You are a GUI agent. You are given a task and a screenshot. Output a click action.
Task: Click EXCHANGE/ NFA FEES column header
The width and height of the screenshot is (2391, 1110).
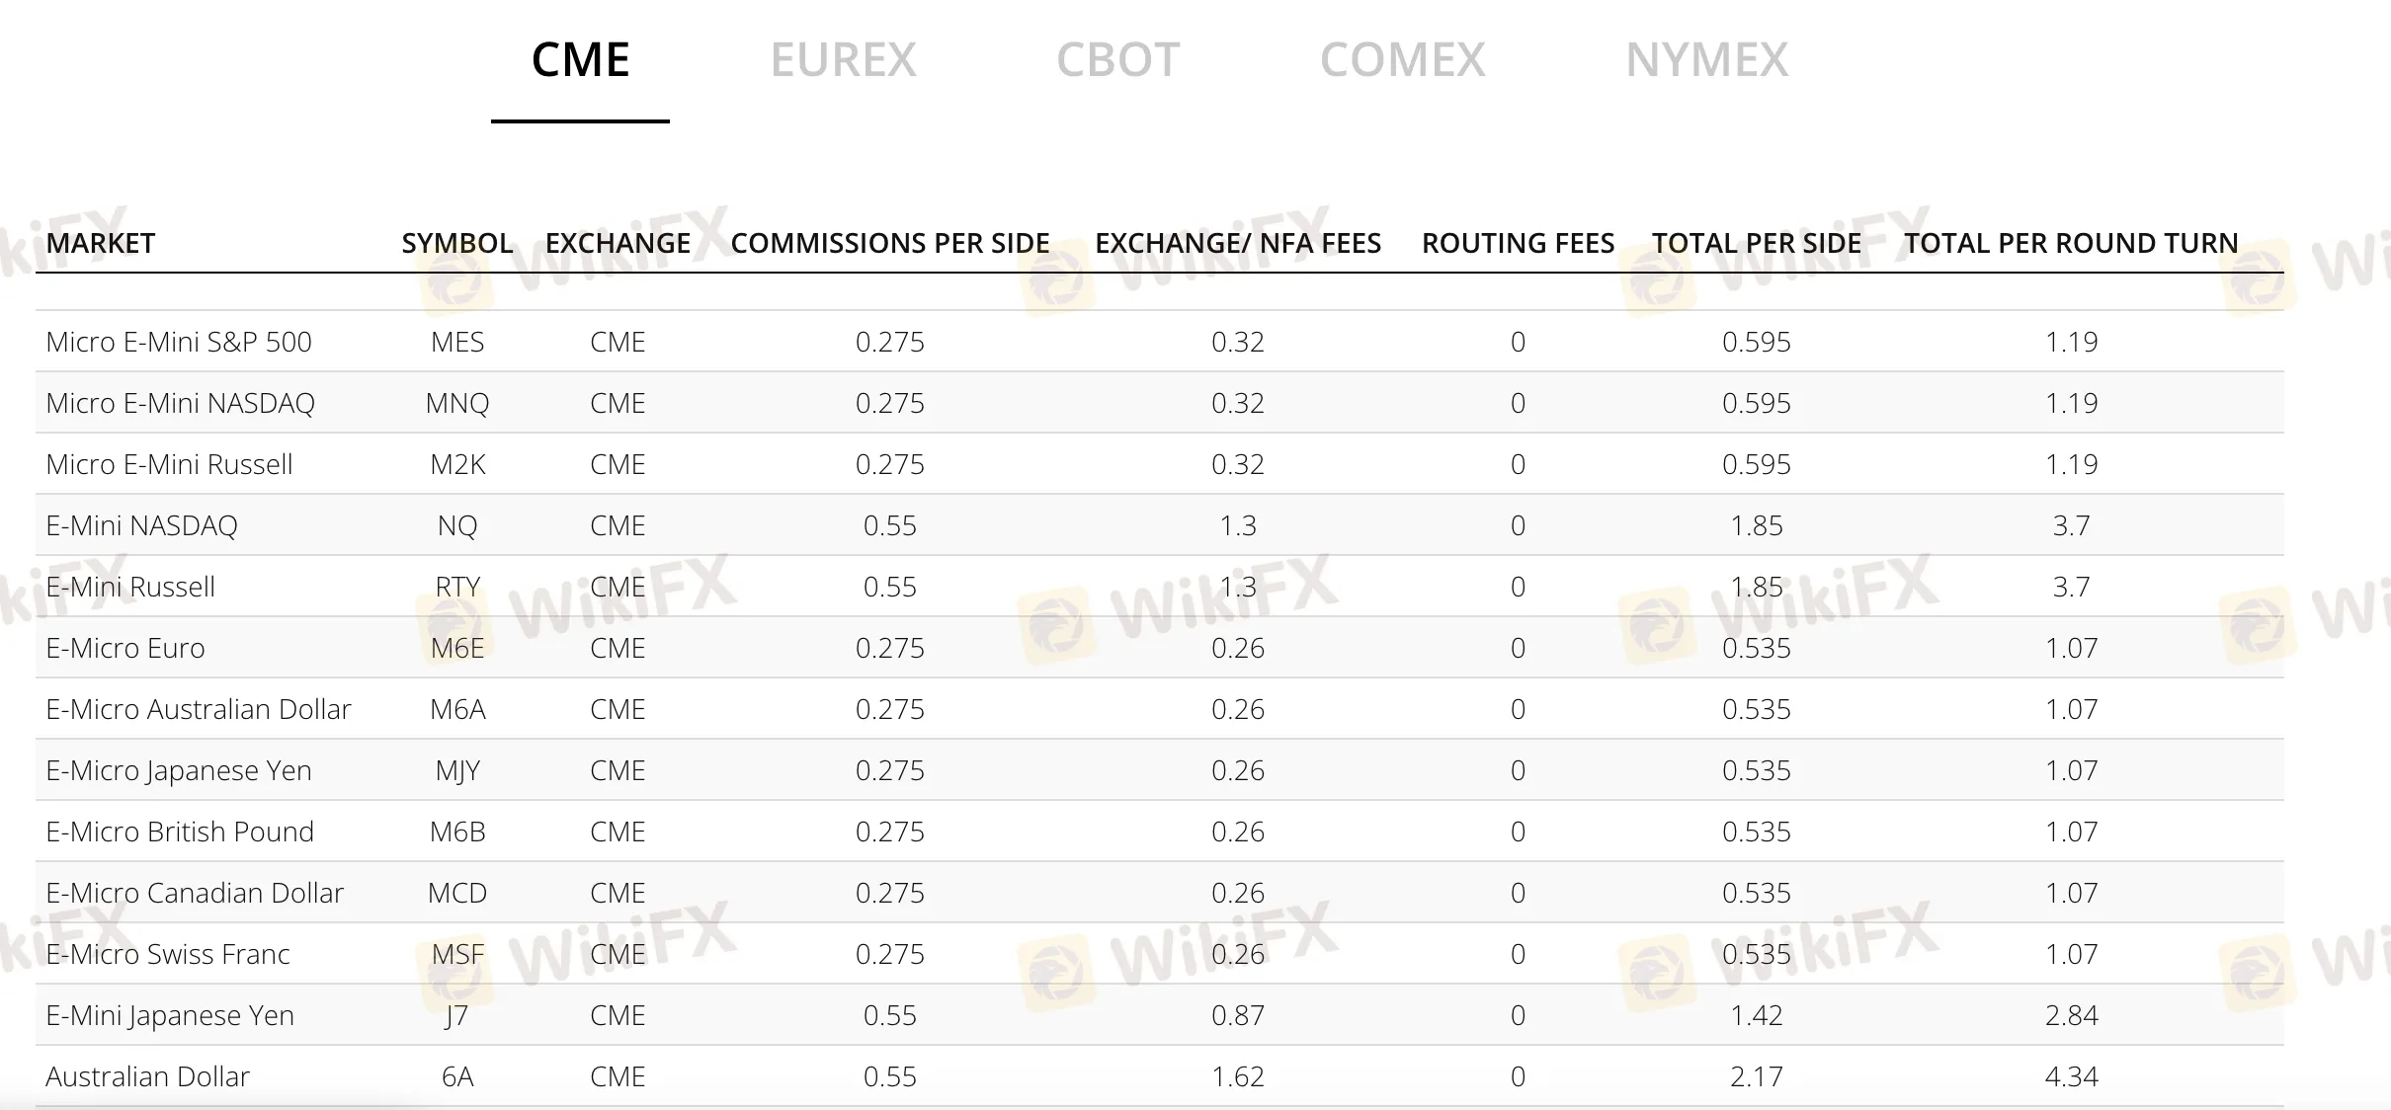tap(1237, 243)
